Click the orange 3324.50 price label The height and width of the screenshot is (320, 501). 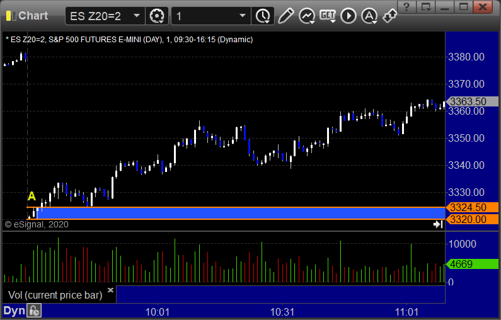(x=472, y=208)
